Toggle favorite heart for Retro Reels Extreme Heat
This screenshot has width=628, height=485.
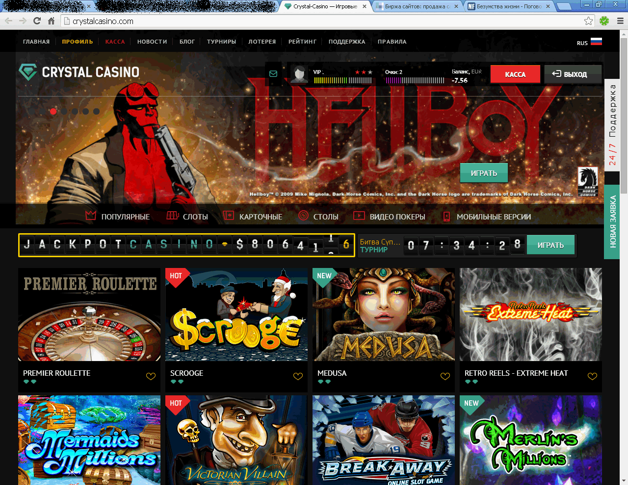tap(592, 376)
